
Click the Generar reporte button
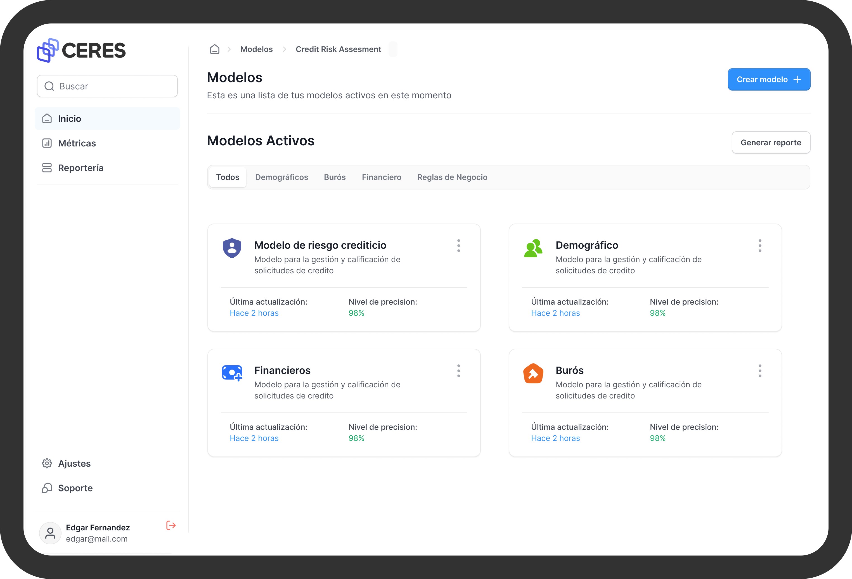coord(771,143)
